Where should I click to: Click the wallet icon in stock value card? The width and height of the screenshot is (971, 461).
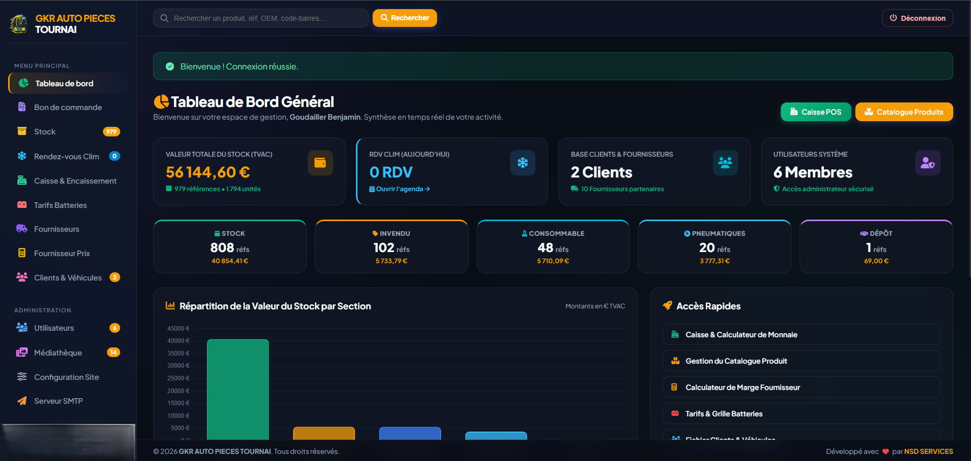coord(320,163)
